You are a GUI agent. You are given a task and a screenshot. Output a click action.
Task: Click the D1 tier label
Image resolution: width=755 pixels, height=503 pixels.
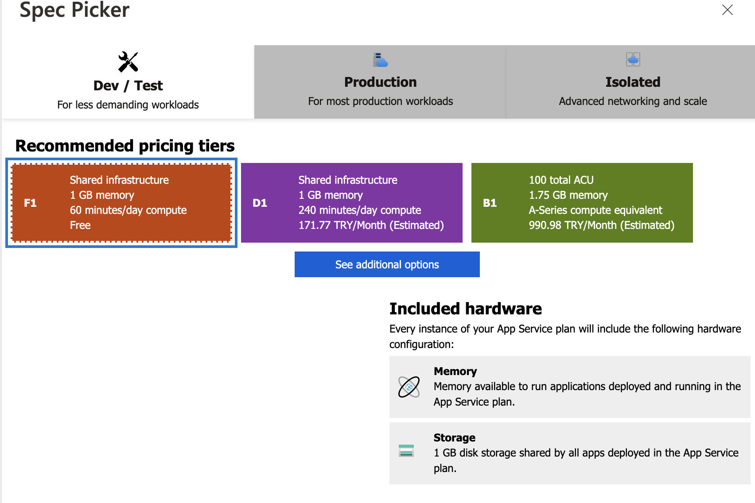260,203
